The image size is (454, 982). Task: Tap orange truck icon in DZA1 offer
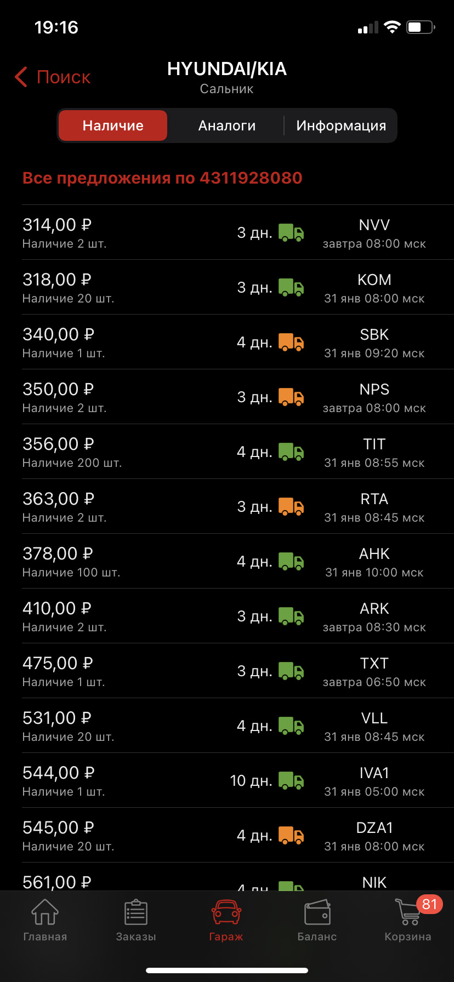(x=291, y=836)
